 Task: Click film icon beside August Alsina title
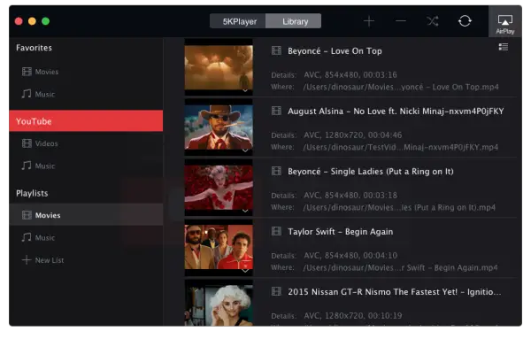coord(276,111)
